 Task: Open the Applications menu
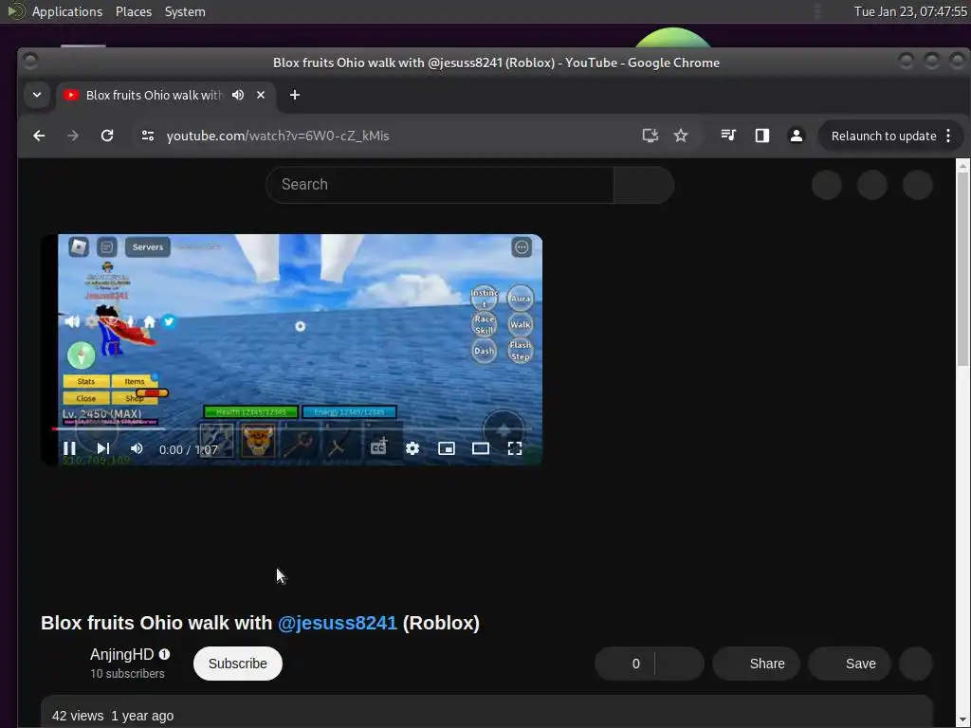pyautogui.click(x=67, y=11)
